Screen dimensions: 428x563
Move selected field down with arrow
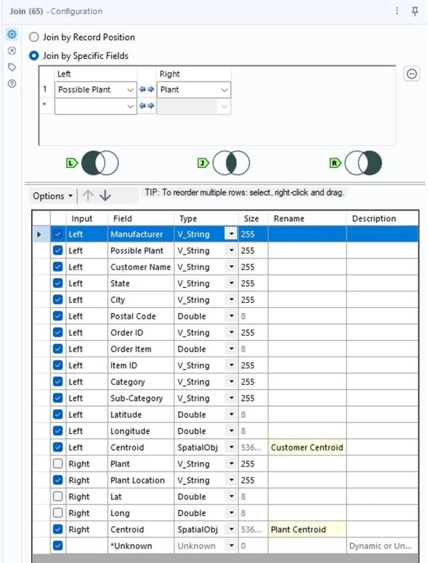(x=105, y=196)
